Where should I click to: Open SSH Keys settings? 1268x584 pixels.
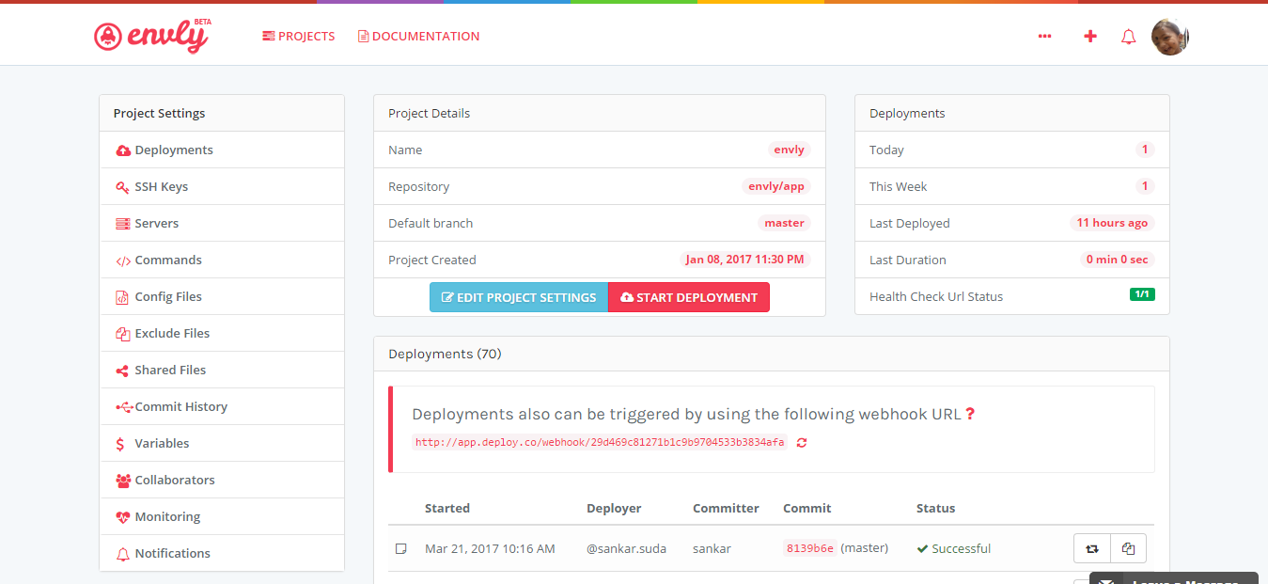tap(222, 187)
